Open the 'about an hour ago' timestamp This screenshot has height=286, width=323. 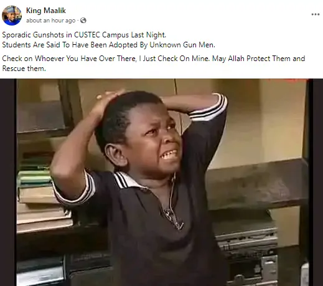click(x=50, y=21)
